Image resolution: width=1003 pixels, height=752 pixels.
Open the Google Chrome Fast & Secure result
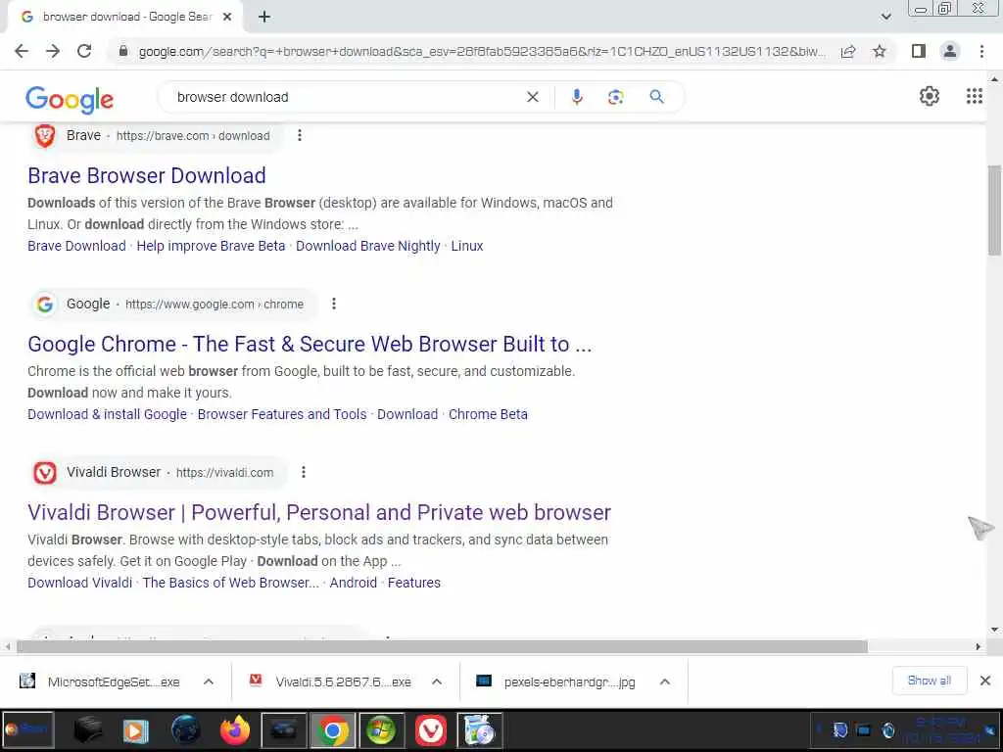310,344
